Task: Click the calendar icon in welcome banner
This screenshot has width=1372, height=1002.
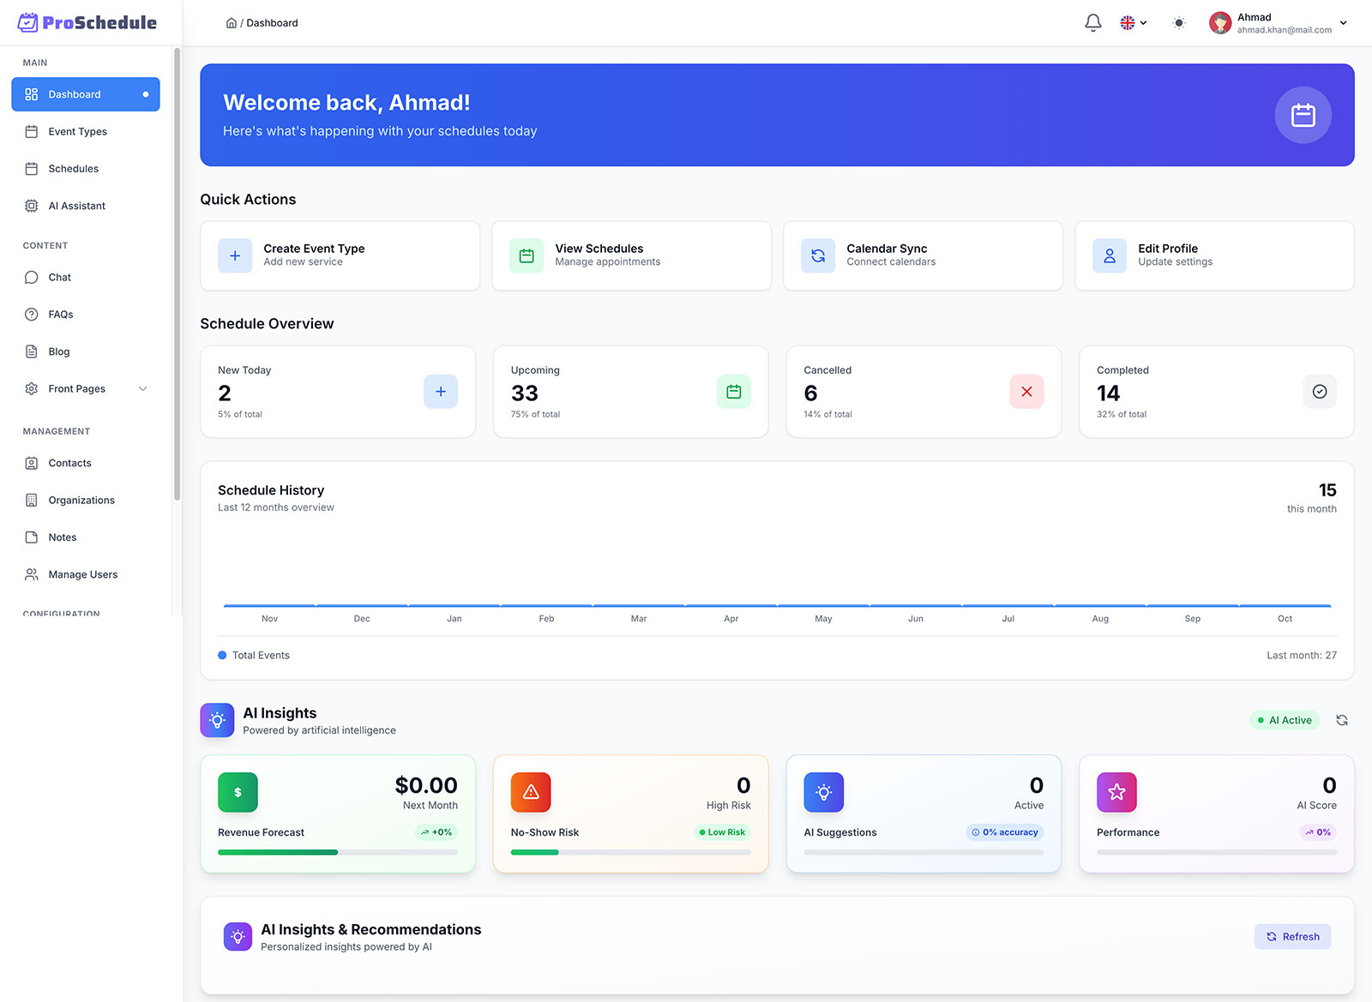Action: [1303, 115]
